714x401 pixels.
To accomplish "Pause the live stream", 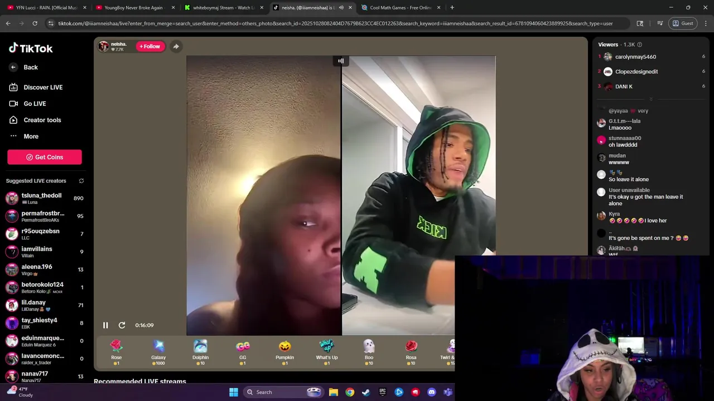I will pos(105,325).
